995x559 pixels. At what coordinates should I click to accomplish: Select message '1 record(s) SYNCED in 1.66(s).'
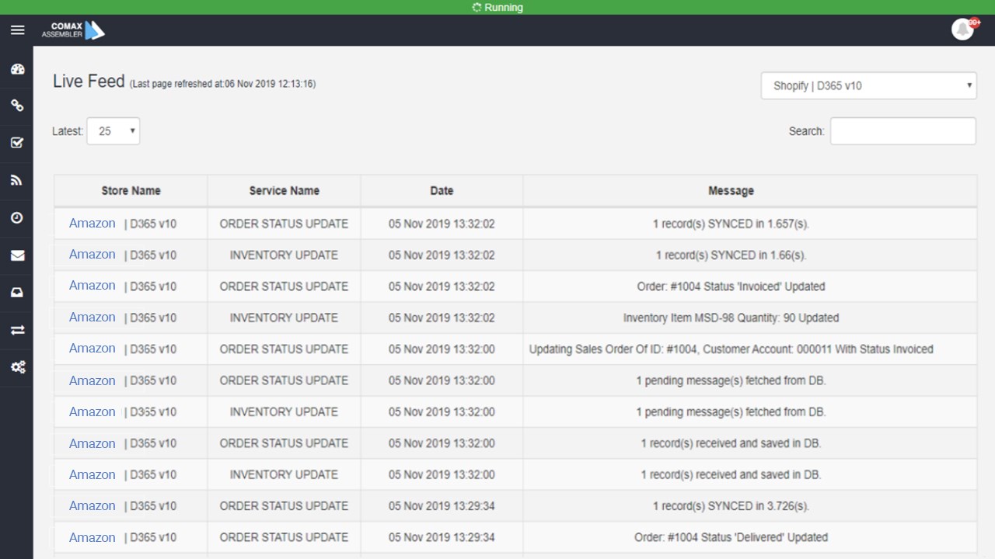point(731,255)
